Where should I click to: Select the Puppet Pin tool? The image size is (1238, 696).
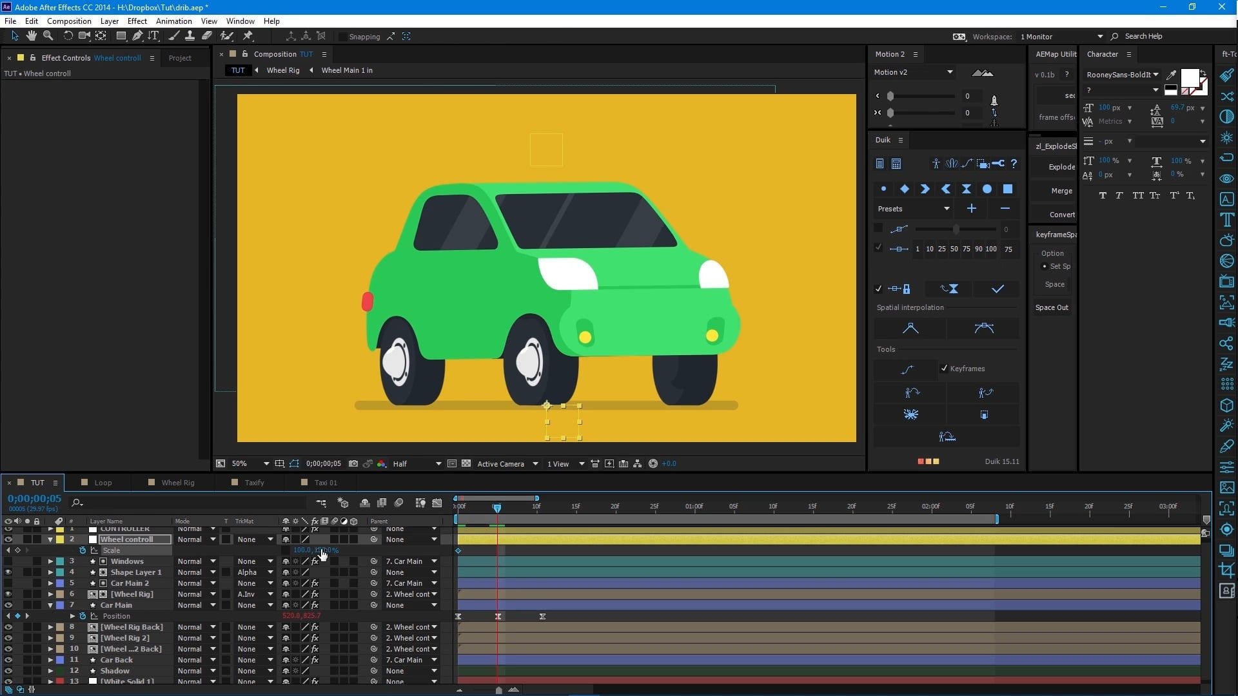pos(248,36)
